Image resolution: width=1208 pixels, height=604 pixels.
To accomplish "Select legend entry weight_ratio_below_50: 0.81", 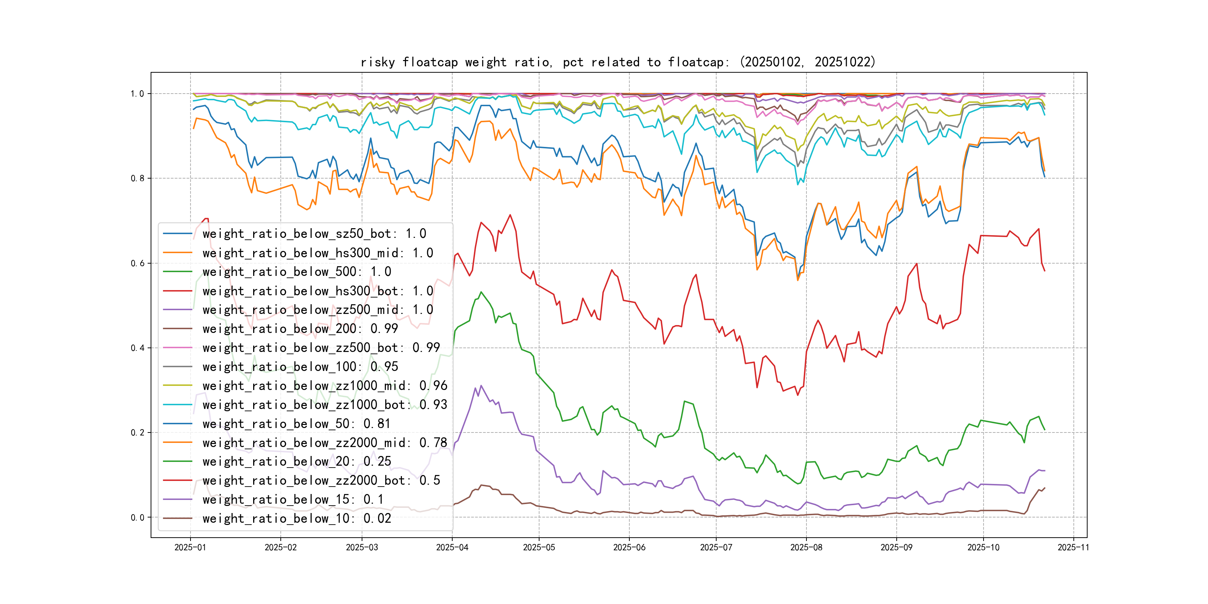I will click(296, 424).
